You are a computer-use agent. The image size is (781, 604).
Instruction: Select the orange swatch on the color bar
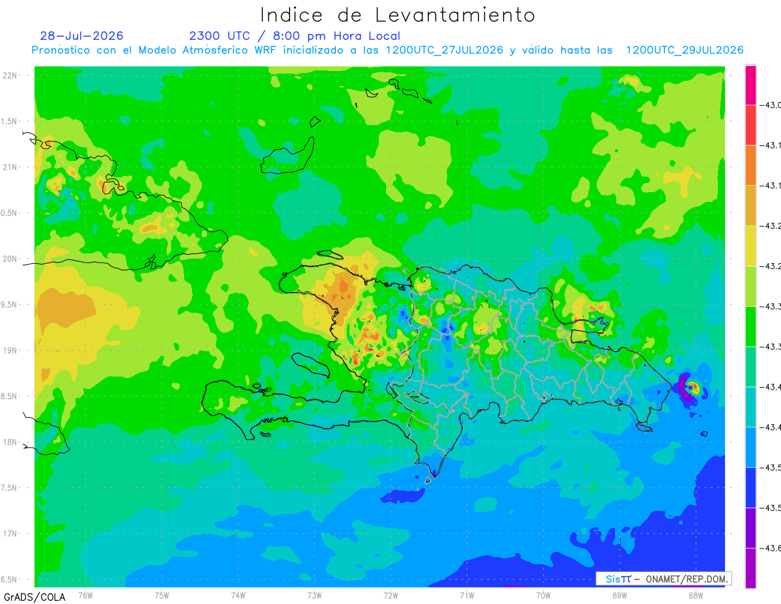tap(750, 165)
